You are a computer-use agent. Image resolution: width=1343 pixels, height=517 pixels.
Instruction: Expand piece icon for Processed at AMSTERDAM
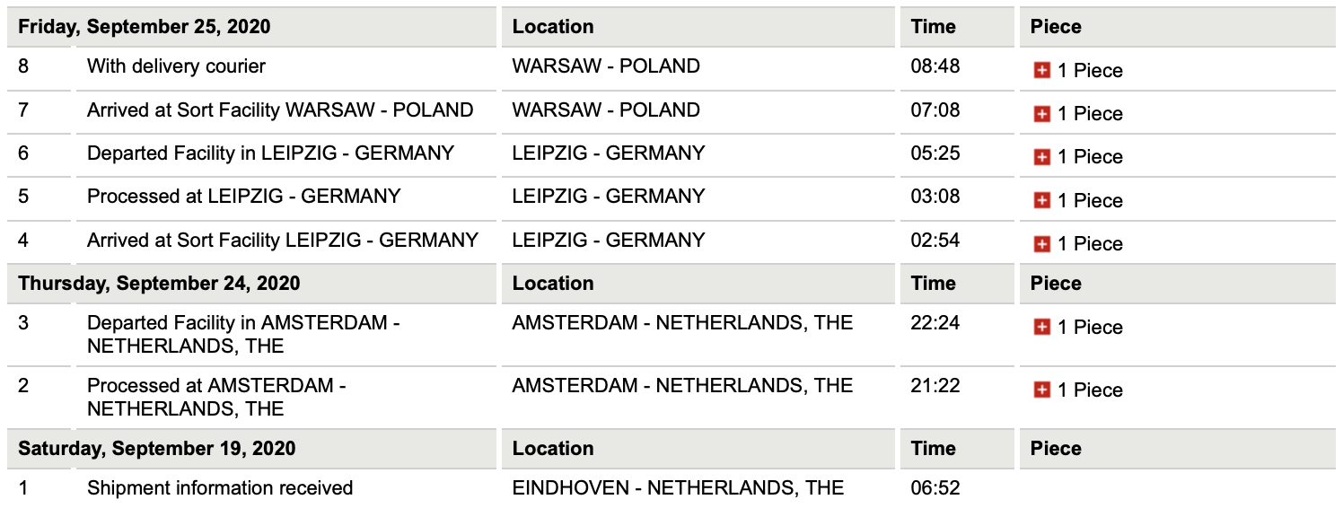pos(1041,390)
